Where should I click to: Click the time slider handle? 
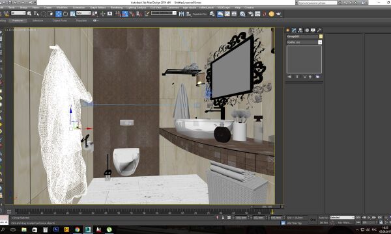point(267,207)
